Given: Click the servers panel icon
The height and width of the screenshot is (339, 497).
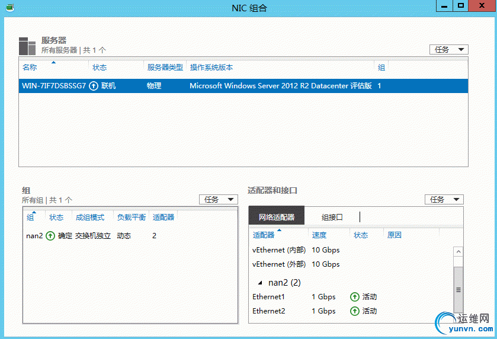Looking at the screenshot, I should [27, 46].
